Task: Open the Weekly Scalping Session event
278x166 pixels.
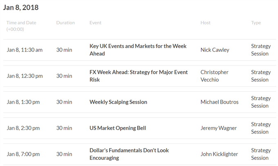Action: (118, 102)
